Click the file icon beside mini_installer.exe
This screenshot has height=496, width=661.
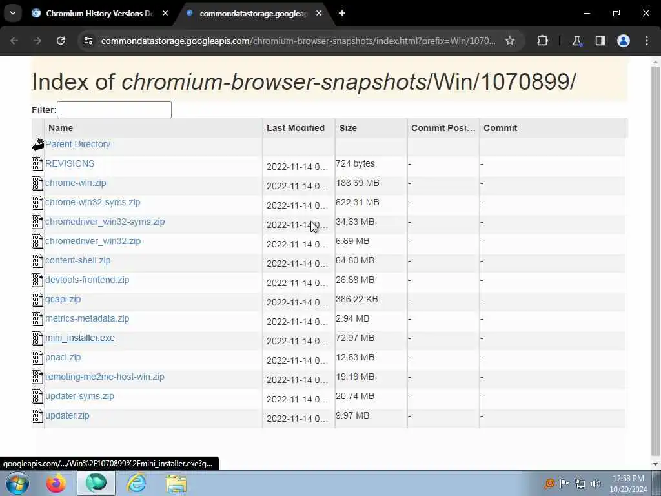coord(37,338)
